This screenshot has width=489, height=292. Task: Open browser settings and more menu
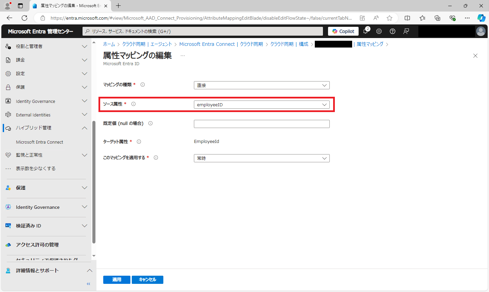pos(467,18)
